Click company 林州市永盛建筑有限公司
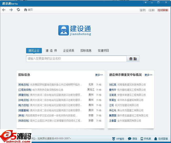171x143 pixels. coord(130,100)
